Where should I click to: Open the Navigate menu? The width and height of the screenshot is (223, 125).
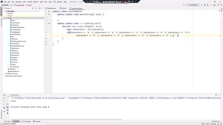coord(18,2)
